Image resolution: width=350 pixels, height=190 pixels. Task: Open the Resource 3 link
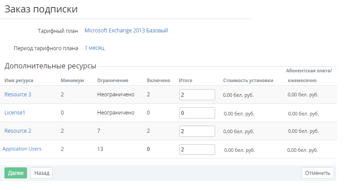[18, 94]
